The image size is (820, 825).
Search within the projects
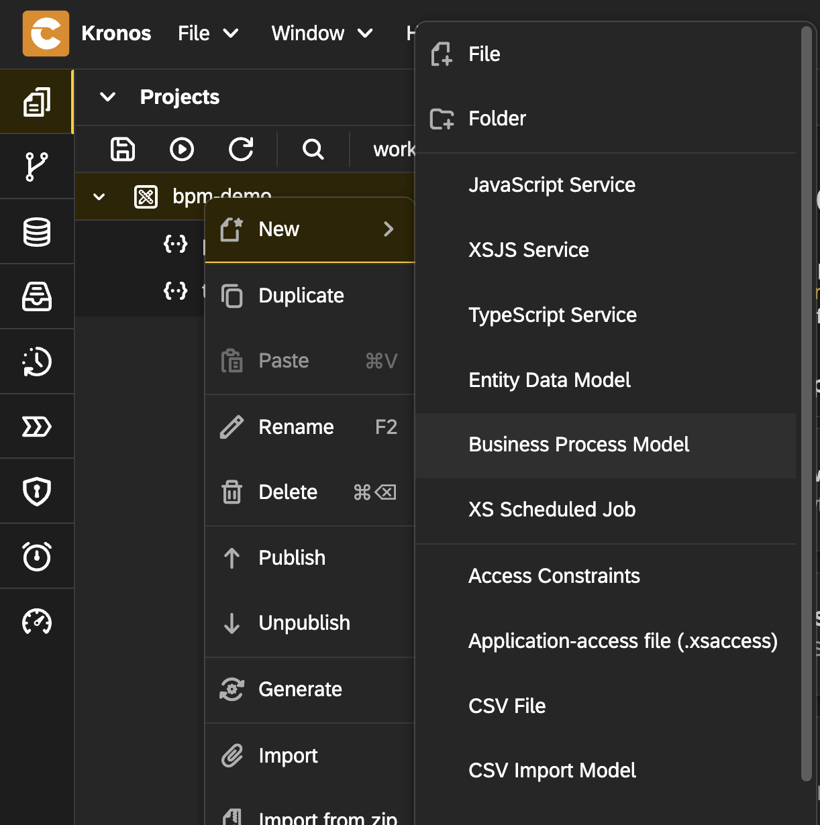(313, 149)
